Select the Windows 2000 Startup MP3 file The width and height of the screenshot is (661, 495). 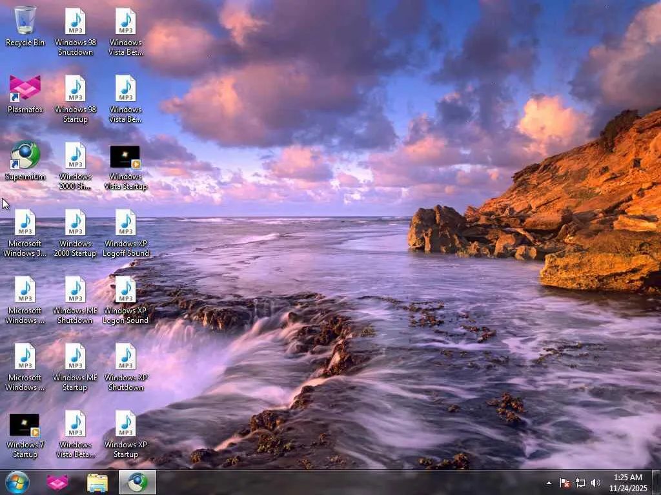tap(76, 233)
